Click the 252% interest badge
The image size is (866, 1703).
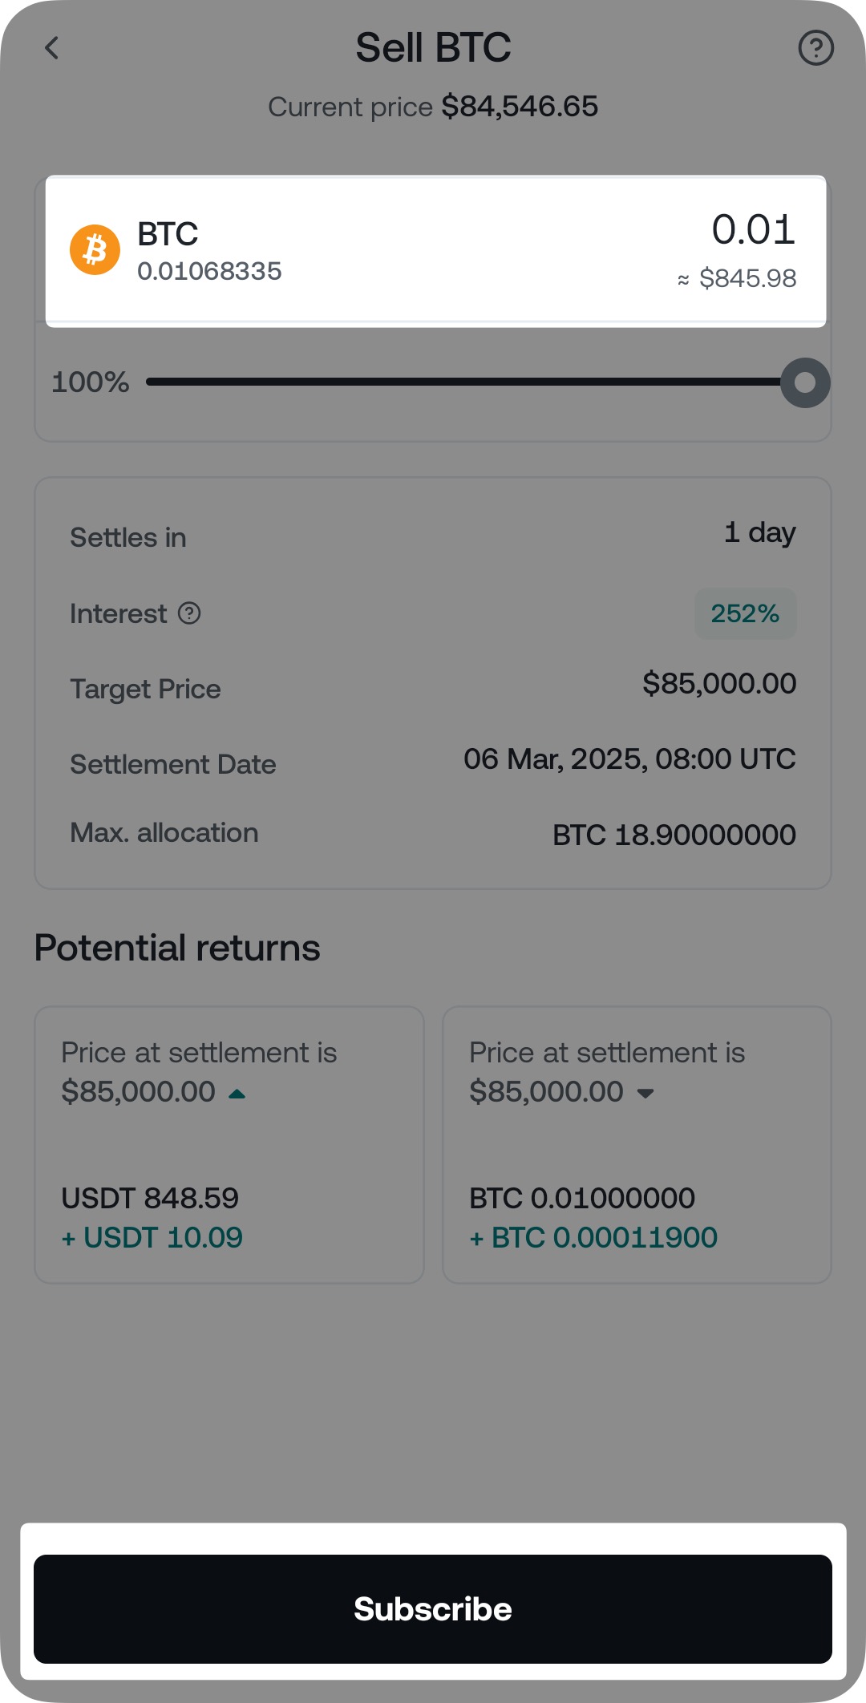pyautogui.click(x=745, y=613)
